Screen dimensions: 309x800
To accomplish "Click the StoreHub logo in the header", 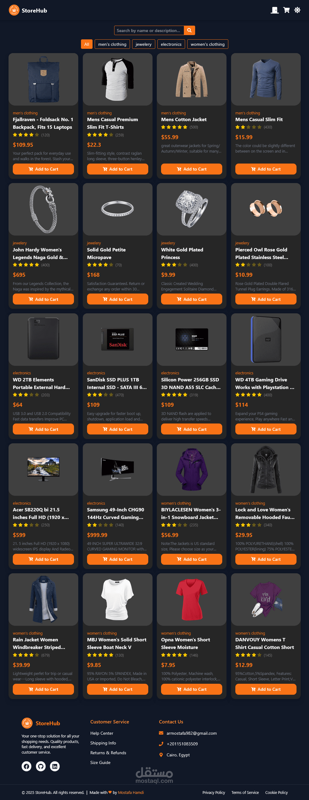I will (28, 10).
